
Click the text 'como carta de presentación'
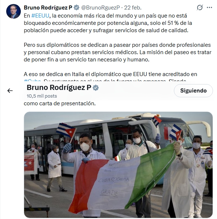tap(60, 103)
